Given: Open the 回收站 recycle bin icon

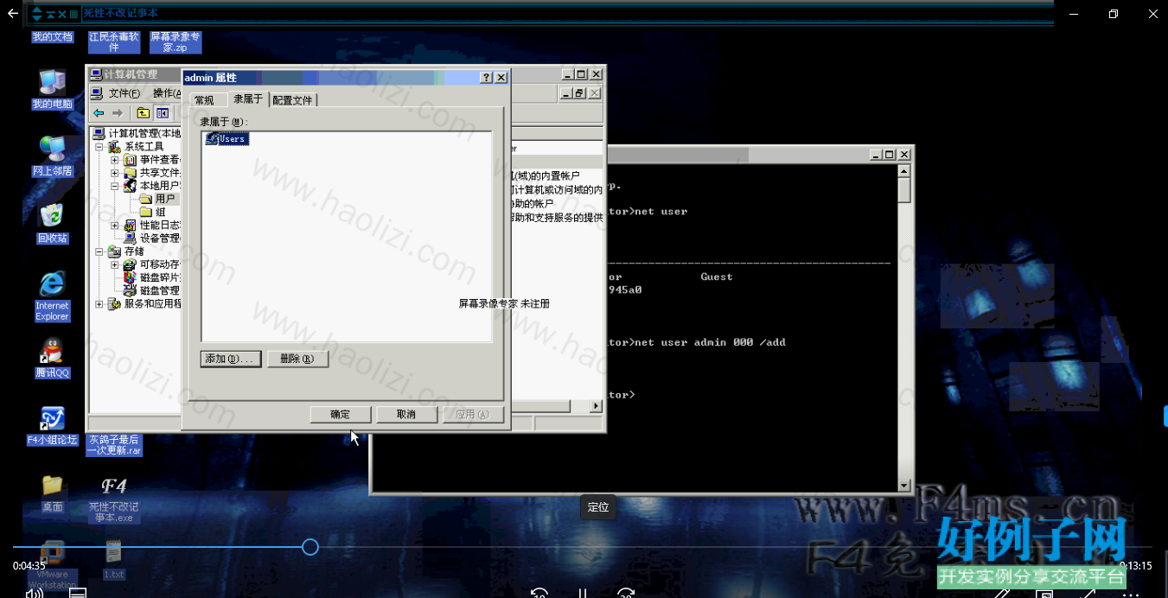Looking at the screenshot, I should [x=52, y=224].
